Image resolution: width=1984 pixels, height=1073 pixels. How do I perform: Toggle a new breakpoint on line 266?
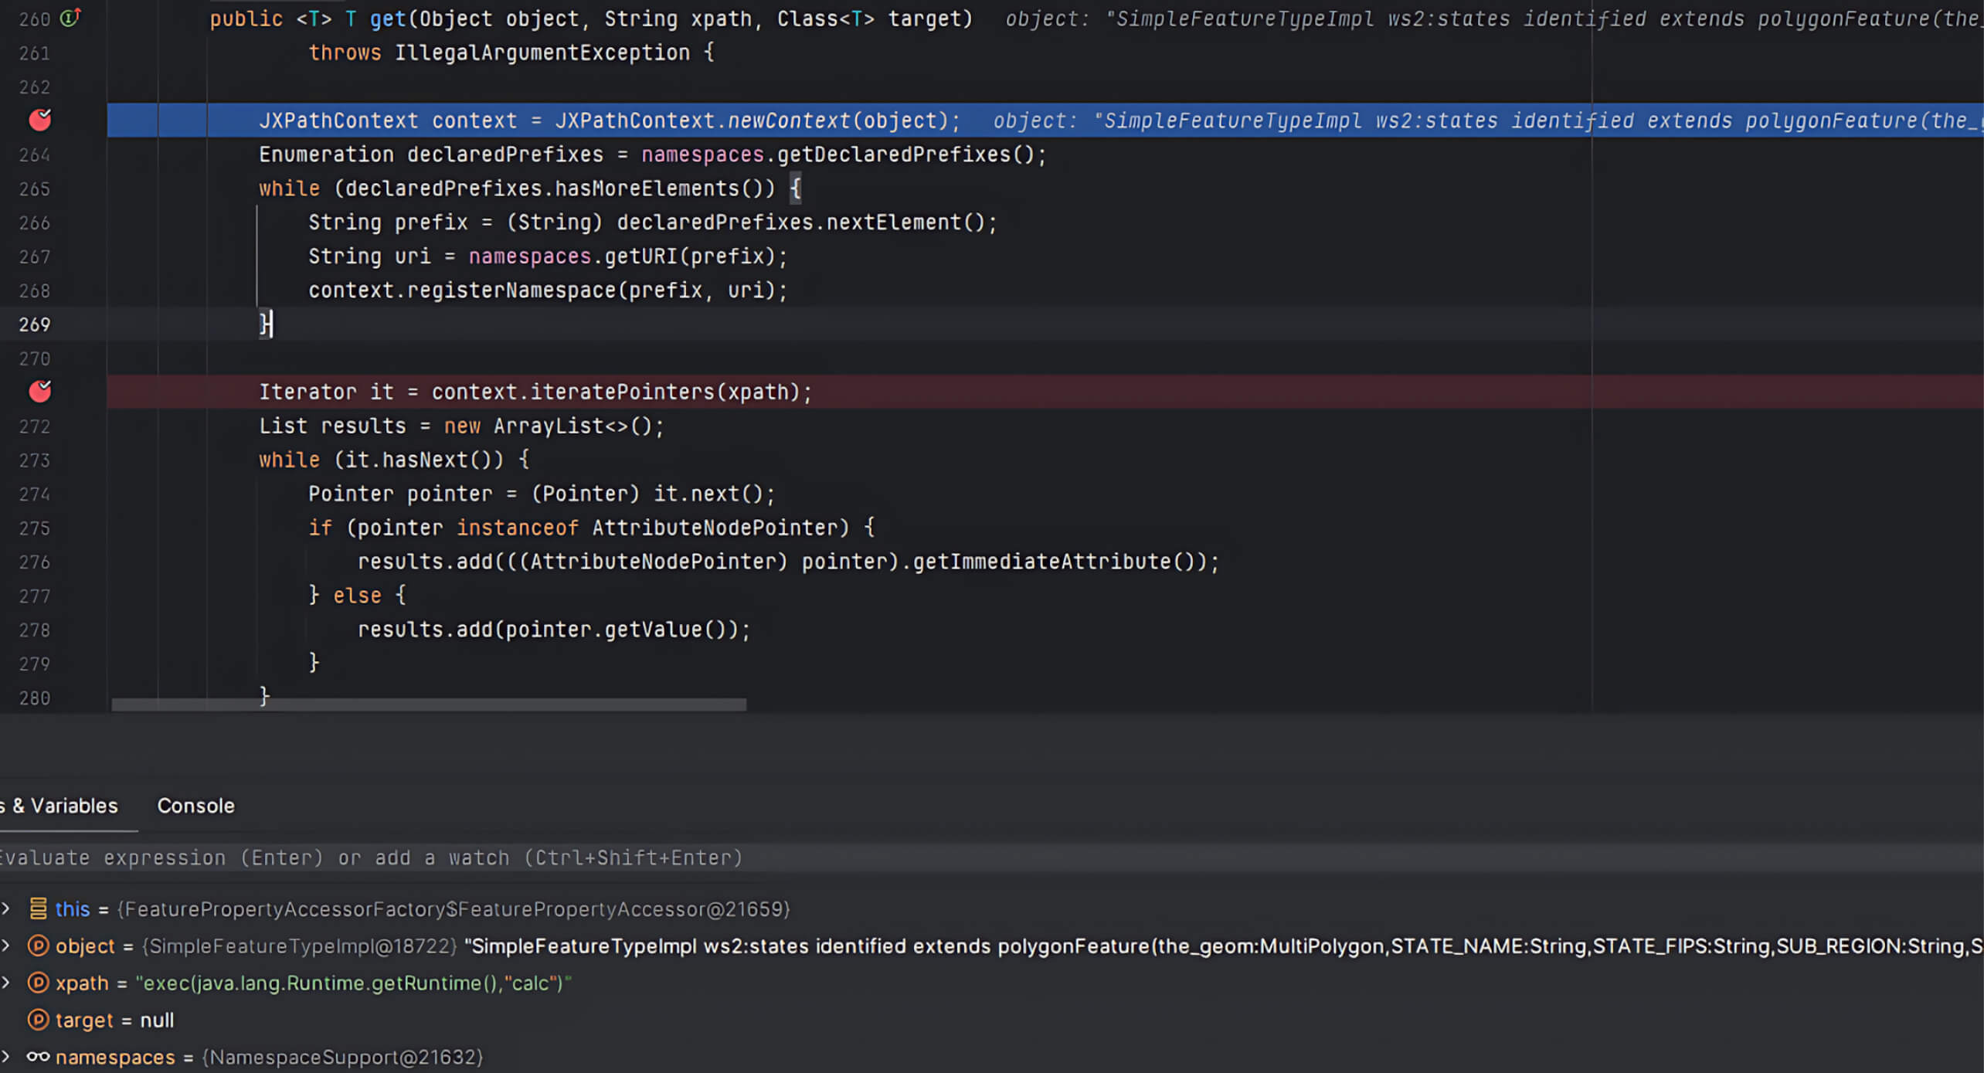(42, 222)
